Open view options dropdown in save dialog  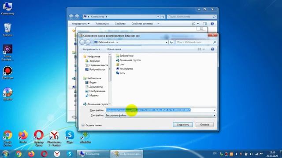[x=204, y=49]
